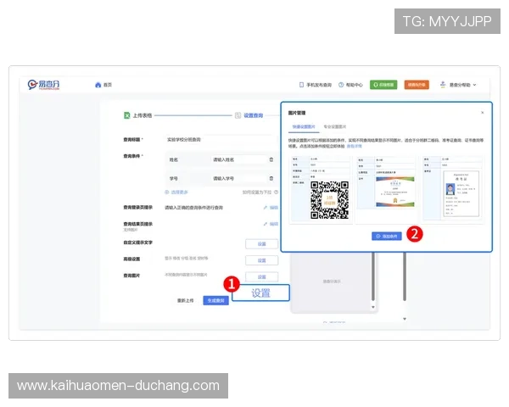Edit the 查询结果页提示 text
Viewport: 509px width, 407px height.
click(x=271, y=224)
